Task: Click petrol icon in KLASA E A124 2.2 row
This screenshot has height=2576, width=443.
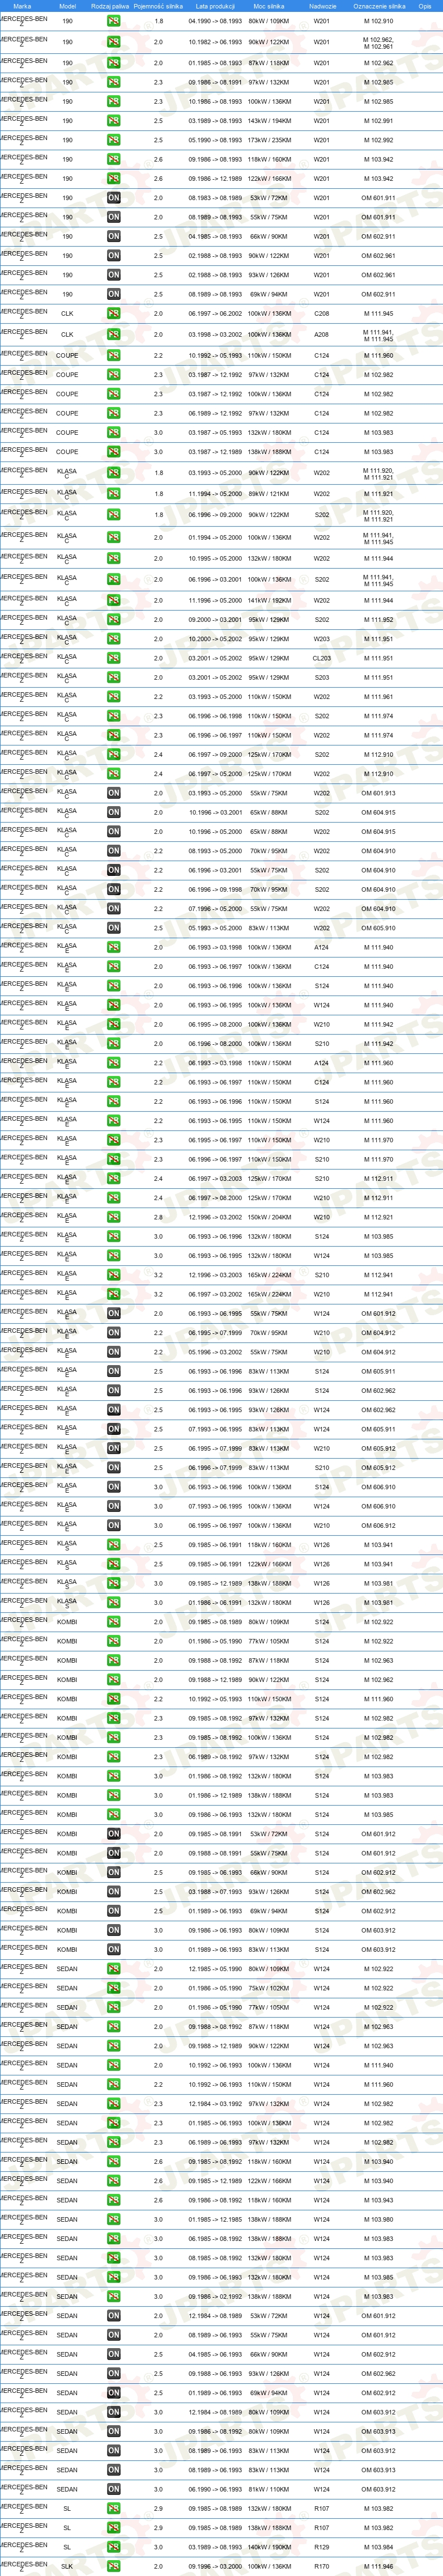Action: 114,1063
